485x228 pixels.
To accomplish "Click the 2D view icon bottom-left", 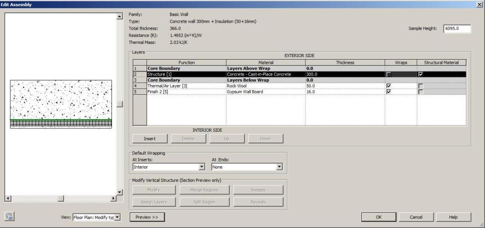I will (9, 217).
